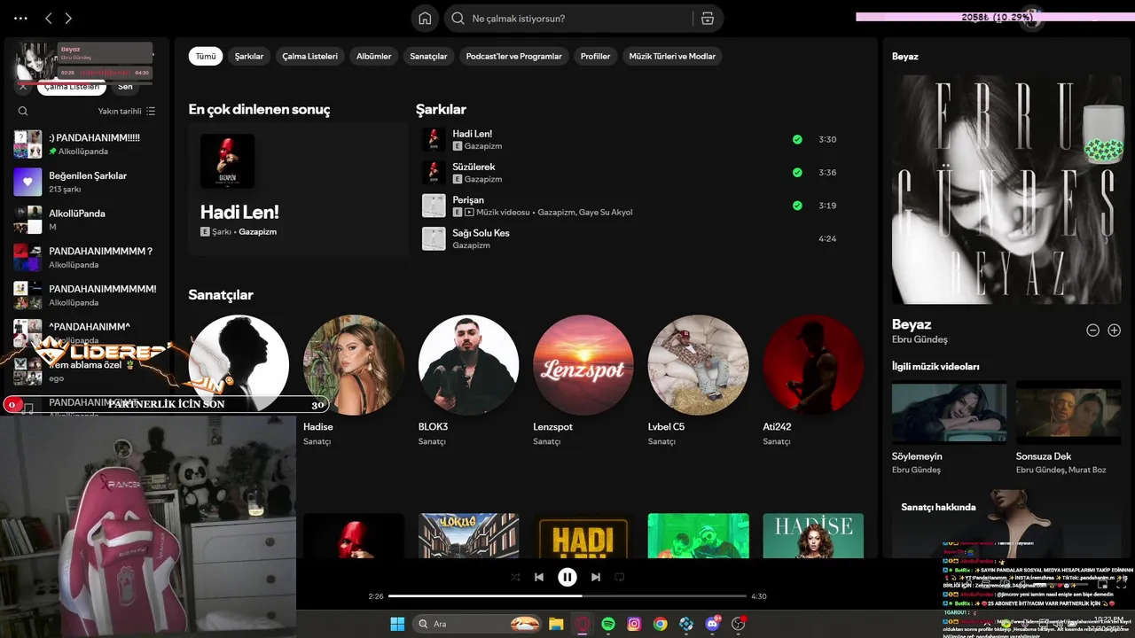
Task: Open Instagram from the taskbar
Action: (634, 624)
